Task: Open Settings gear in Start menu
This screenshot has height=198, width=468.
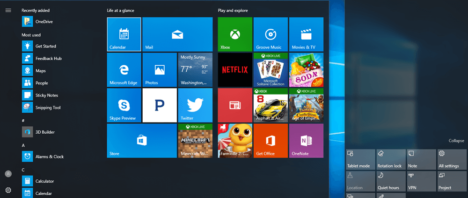Action: (8, 190)
